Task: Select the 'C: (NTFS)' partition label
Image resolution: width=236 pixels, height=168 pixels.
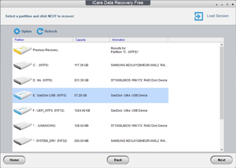Action: tap(41, 65)
